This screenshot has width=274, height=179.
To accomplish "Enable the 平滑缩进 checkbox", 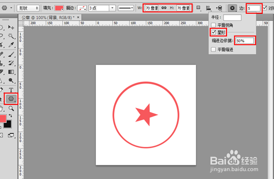I will click(x=213, y=49).
